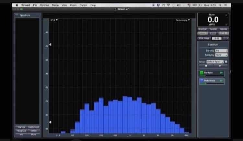This screenshot has height=141, width=243.
Task: Toggle the Pink Noise generator button
Action: (x=204, y=38)
